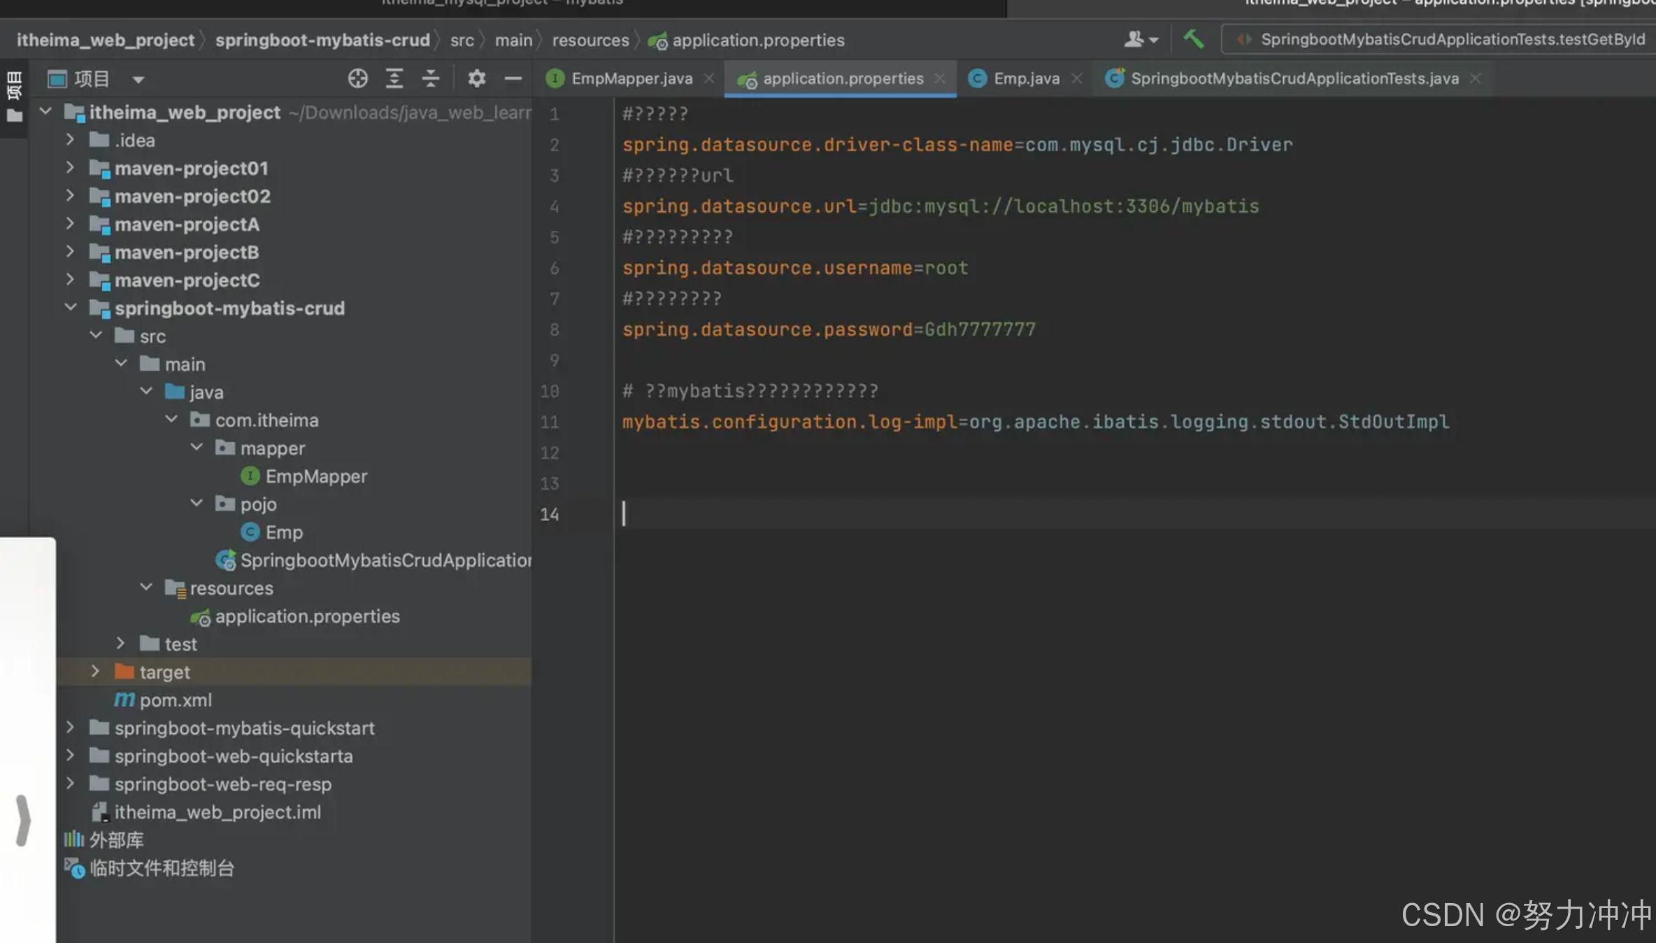1656x943 pixels.
Task: Select EmpMapper interface in the tree
Action: pos(315,476)
